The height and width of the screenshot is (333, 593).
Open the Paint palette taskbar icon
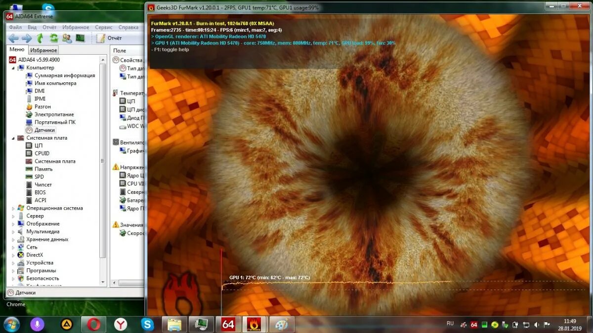[282, 324]
